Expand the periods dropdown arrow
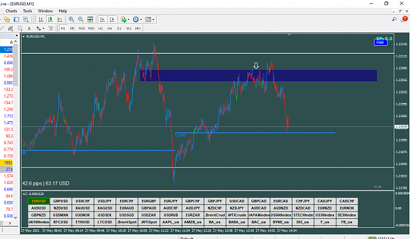This screenshot has width=410, height=239. click(x=141, y=19)
